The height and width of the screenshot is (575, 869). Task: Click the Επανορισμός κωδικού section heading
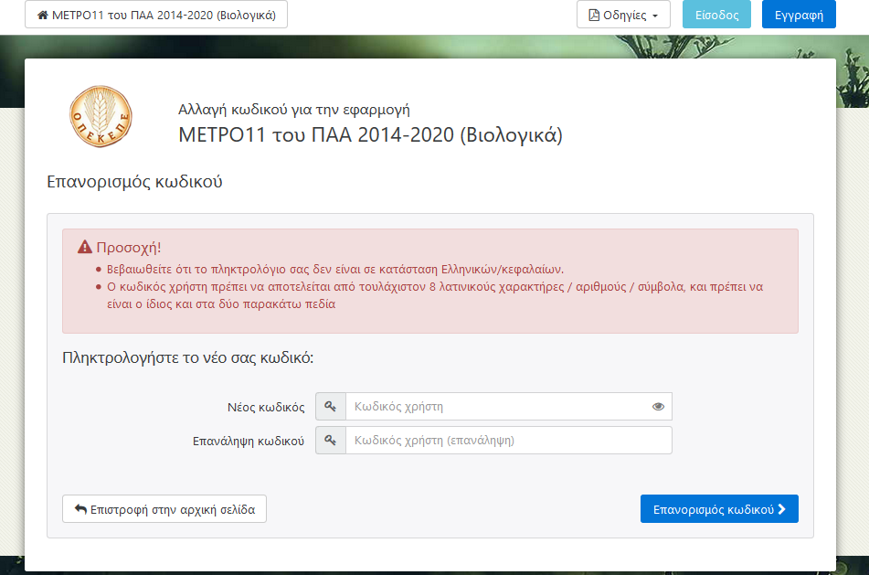(x=134, y=182)
